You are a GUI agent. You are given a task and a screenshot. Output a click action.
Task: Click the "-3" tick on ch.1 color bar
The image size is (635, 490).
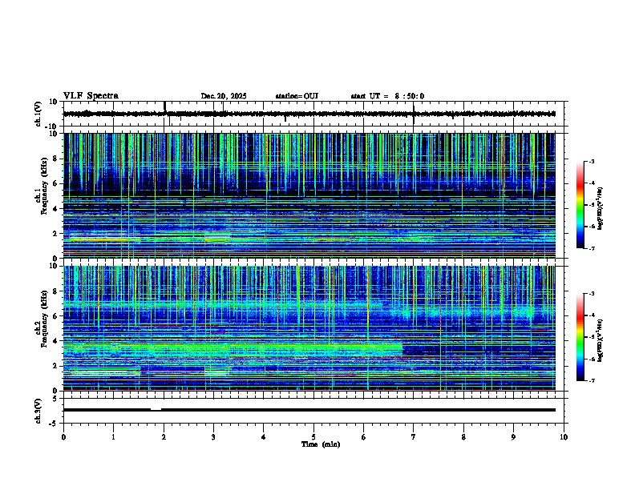pyautogui.click(x=591, y=161)
